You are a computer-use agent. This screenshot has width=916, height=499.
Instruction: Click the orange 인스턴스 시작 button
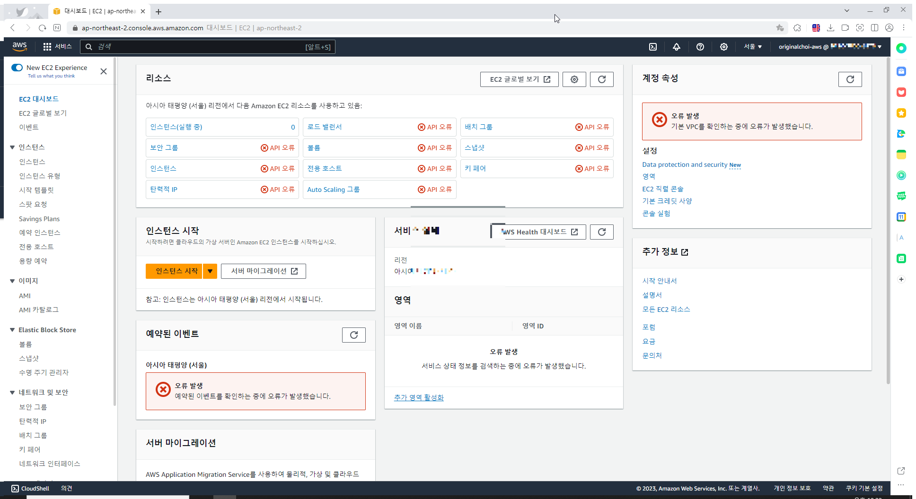tap(174, 271)
